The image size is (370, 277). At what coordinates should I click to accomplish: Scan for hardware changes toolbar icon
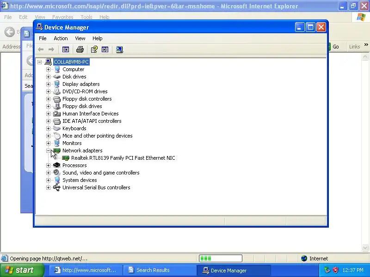tap(119, 49)
